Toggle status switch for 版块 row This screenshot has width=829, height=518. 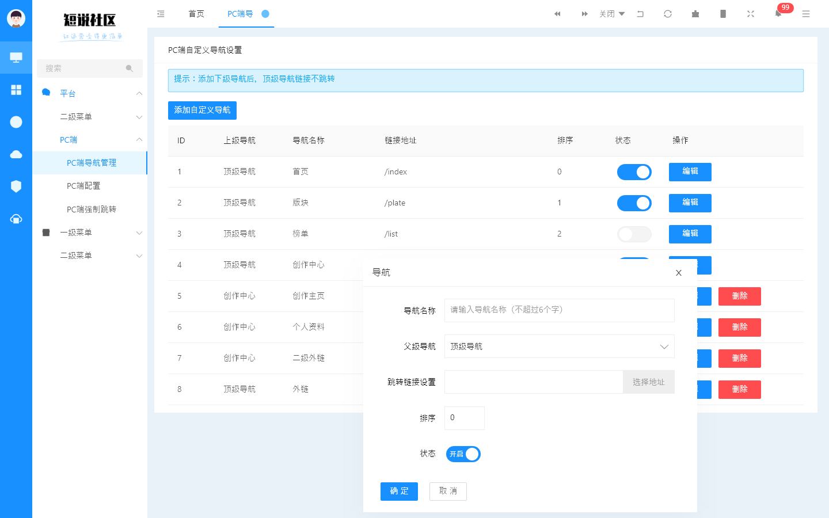[634, 203]
